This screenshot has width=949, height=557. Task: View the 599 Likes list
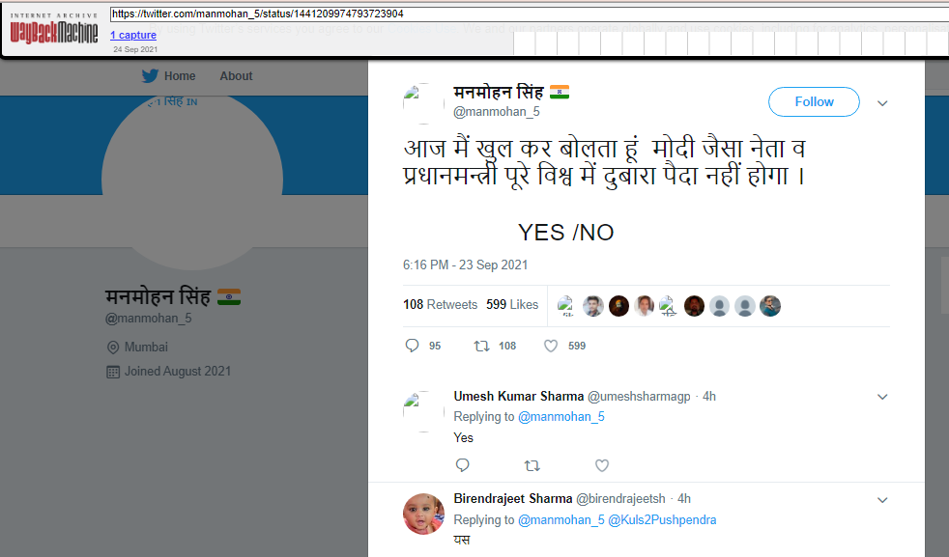coord(512,304)
